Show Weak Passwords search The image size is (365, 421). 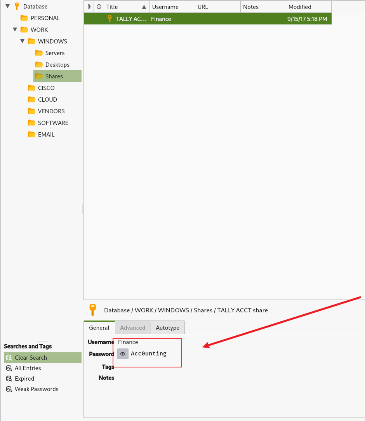43,389
